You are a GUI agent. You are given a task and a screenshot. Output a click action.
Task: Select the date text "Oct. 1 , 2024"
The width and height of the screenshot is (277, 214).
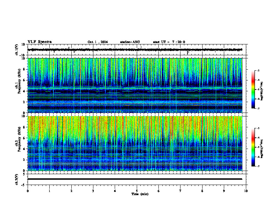point(98,42)
